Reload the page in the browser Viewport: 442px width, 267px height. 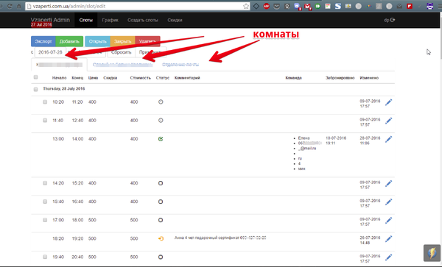(10, 6)
